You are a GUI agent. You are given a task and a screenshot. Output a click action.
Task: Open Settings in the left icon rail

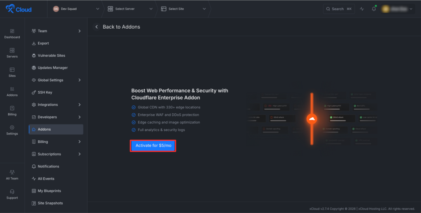click(12, 130)
